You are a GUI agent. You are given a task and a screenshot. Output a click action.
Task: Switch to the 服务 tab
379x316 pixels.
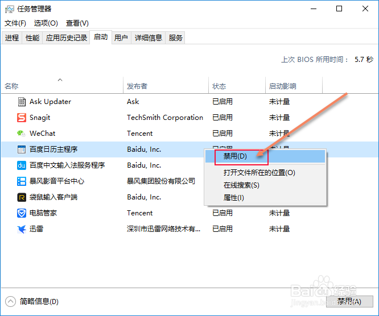point(175,38)
